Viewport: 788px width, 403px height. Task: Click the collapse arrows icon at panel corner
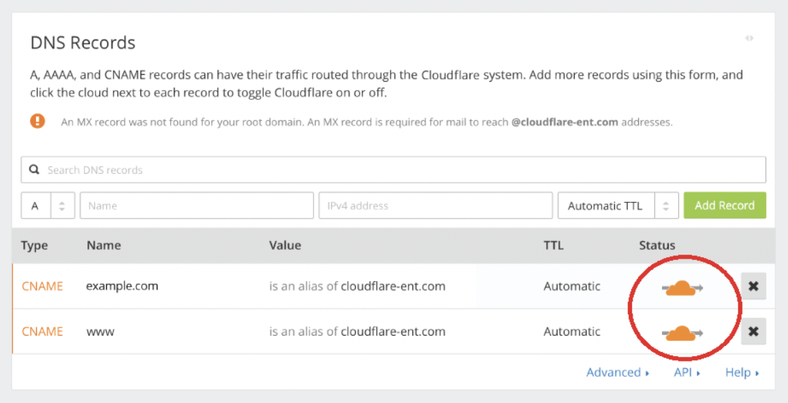tap(749, 38)
